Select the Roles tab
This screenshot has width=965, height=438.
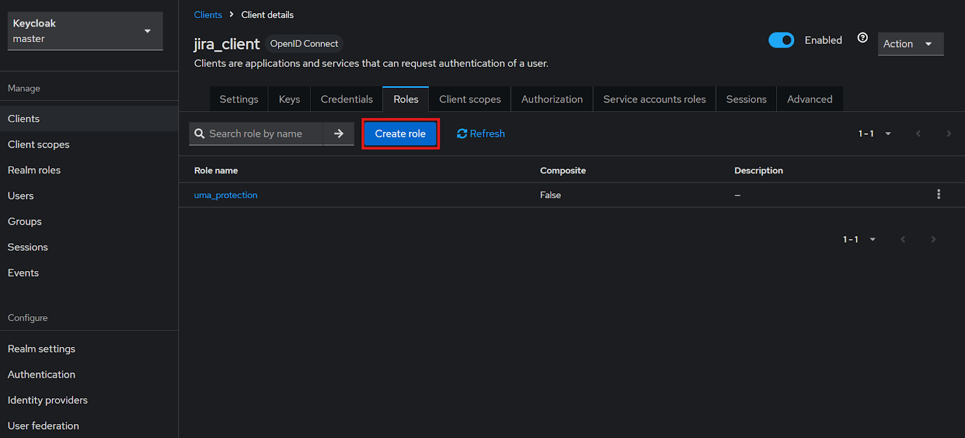tap(406, 99)
